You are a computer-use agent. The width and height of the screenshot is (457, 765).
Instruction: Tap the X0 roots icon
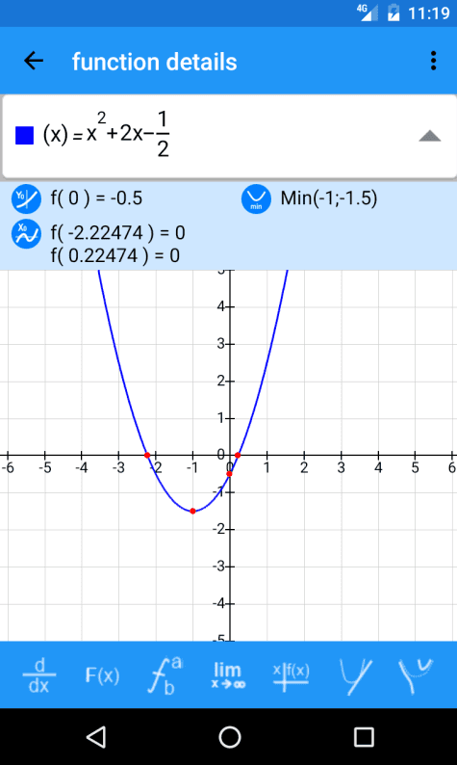click(x=26, y=234)
